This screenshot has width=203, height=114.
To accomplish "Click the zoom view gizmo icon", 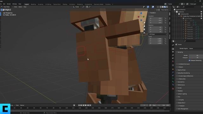I will pos(144,23).
